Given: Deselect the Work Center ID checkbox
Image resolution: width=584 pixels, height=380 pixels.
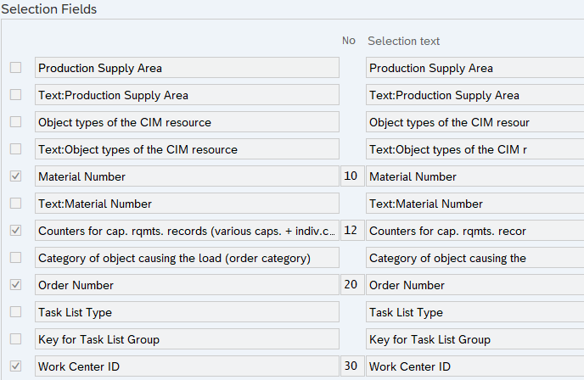Looking at the screenshot, I should [15, 366].
